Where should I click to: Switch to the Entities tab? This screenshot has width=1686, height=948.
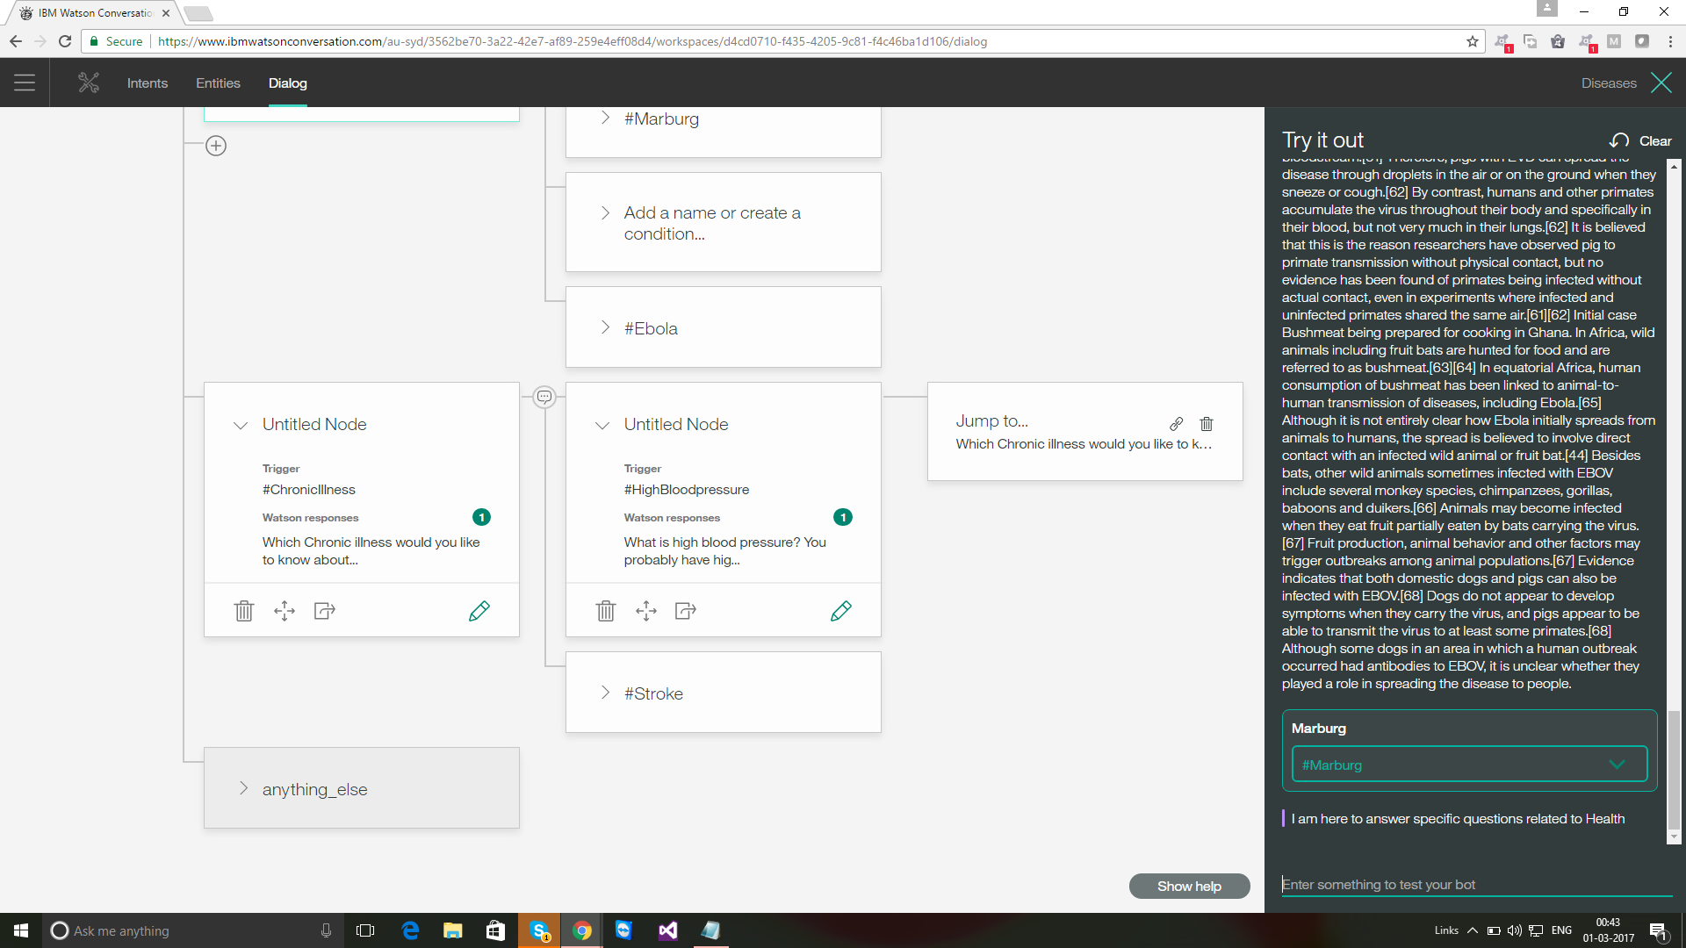point(218,83)
